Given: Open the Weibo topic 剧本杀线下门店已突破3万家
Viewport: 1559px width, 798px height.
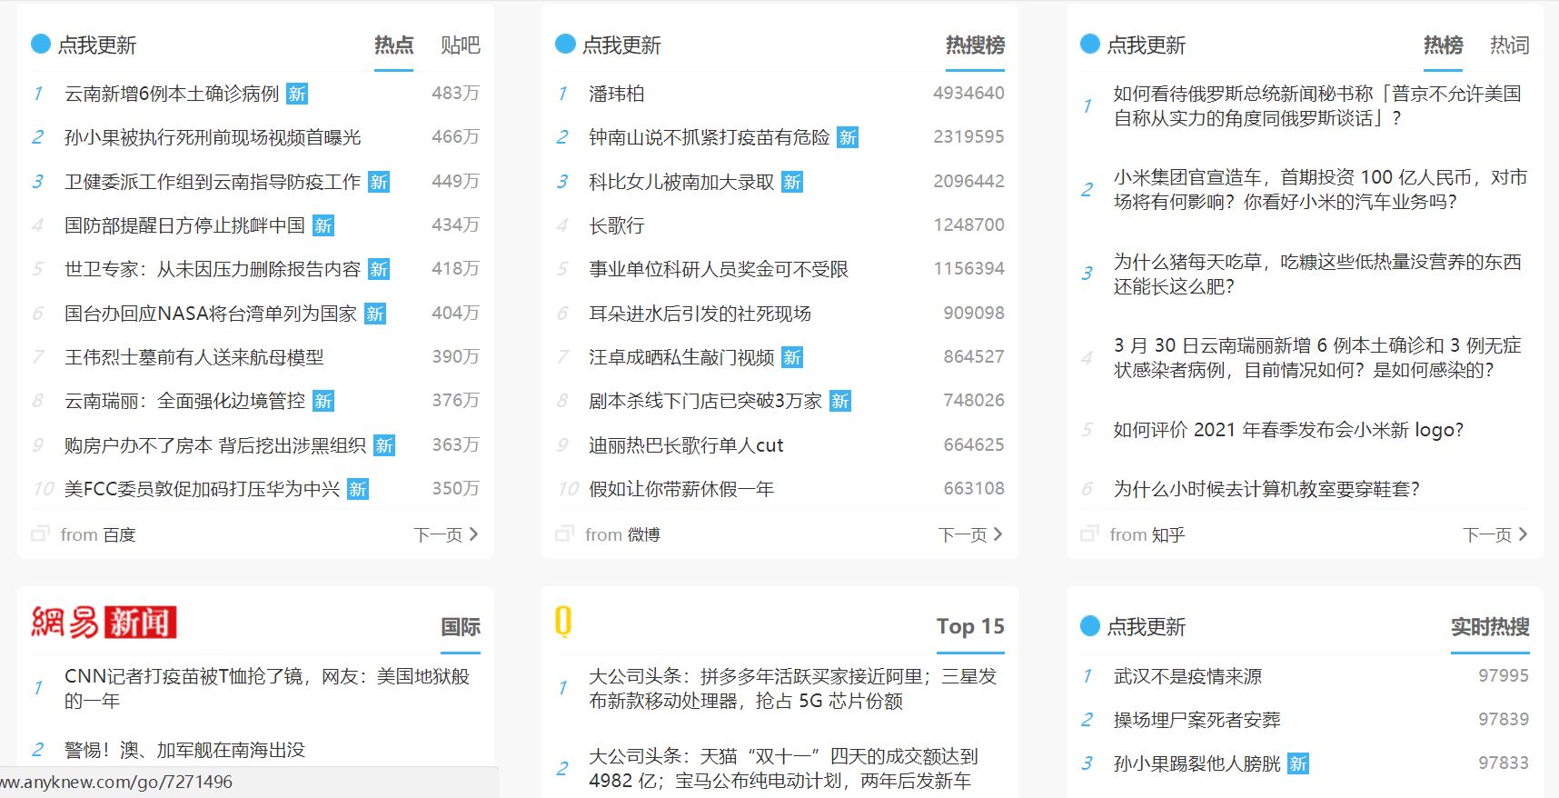Looking at the screenshot, I should point(705,401).
